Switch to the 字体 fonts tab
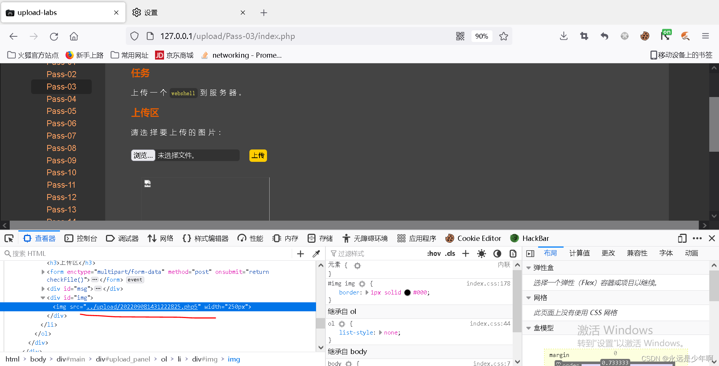 tap(666, 253)
